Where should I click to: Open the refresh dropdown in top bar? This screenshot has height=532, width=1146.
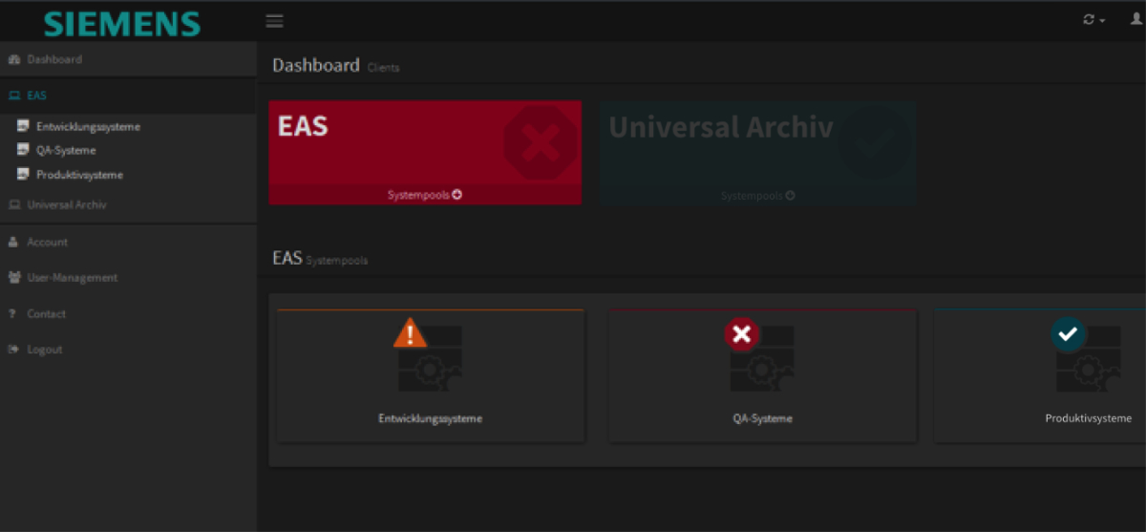click(x=1093, y=20)
